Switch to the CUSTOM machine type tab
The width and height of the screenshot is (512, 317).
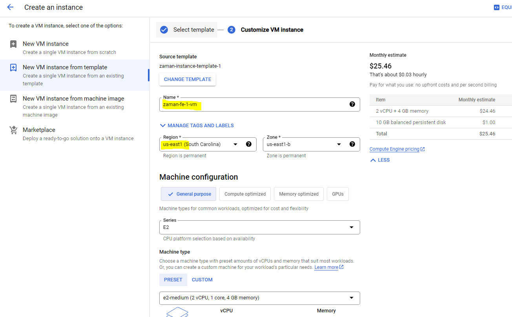pyautogui.click(x=202, y=280)
